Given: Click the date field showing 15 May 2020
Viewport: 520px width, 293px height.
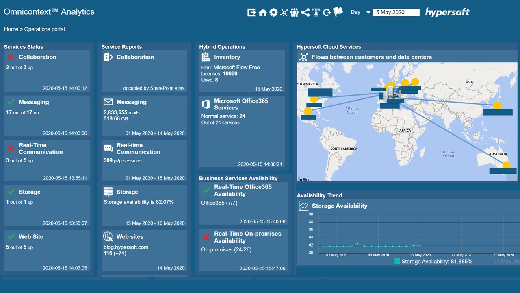Looking at the screenshot, I should pos(396,13).
